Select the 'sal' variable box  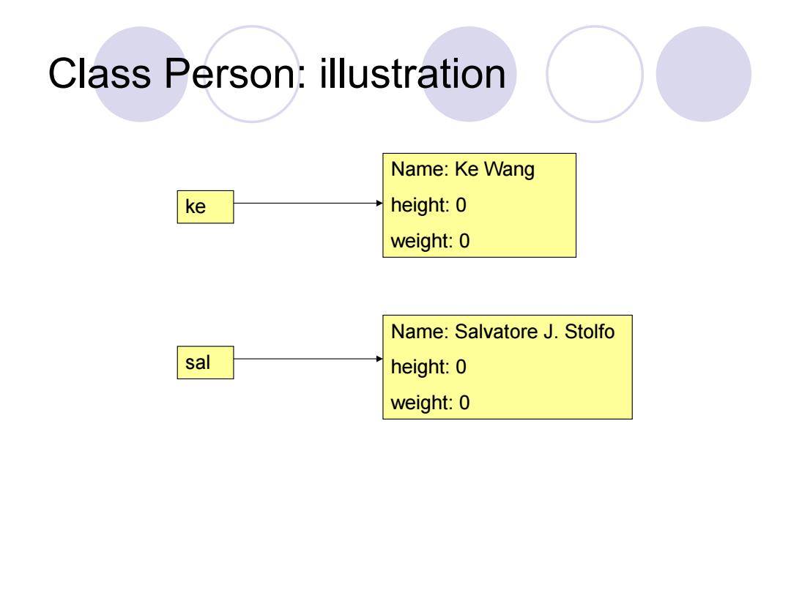pos(205,362)
